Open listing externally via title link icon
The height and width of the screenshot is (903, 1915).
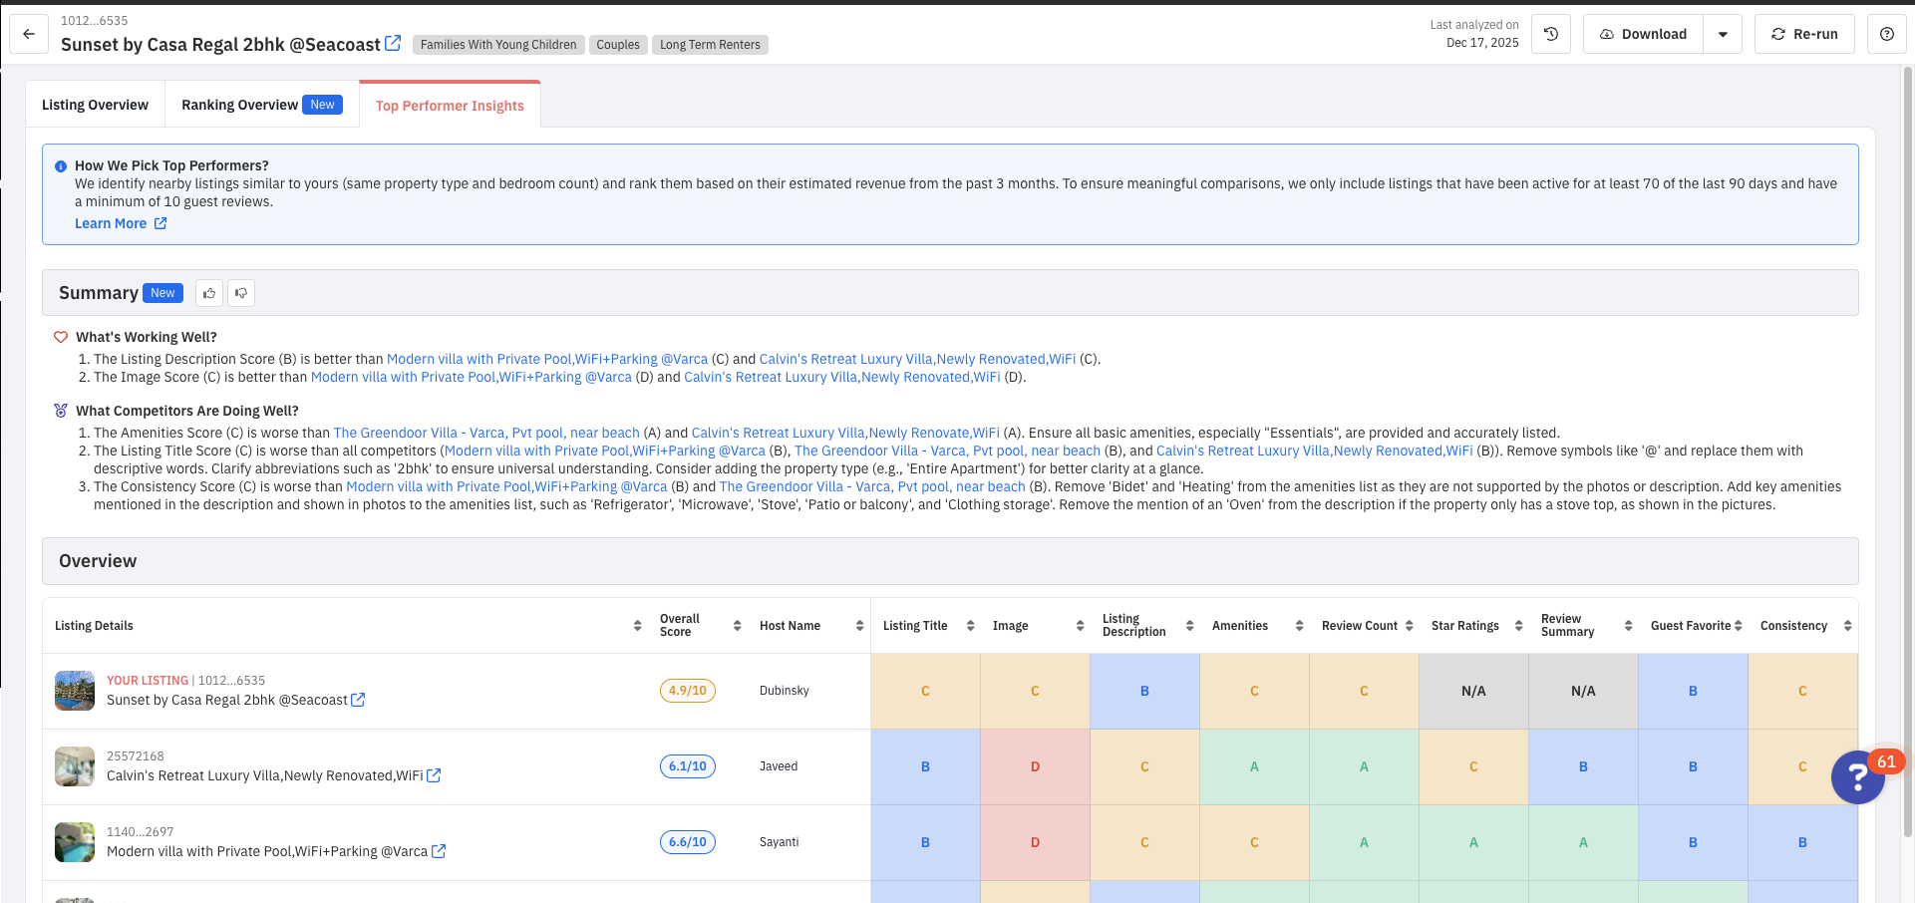[x=393, y=43]
